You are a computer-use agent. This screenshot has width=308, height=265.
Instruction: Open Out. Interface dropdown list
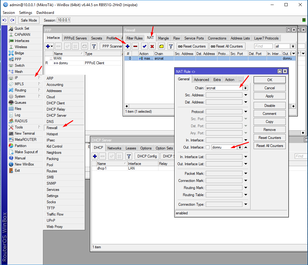tap(240, 147)
